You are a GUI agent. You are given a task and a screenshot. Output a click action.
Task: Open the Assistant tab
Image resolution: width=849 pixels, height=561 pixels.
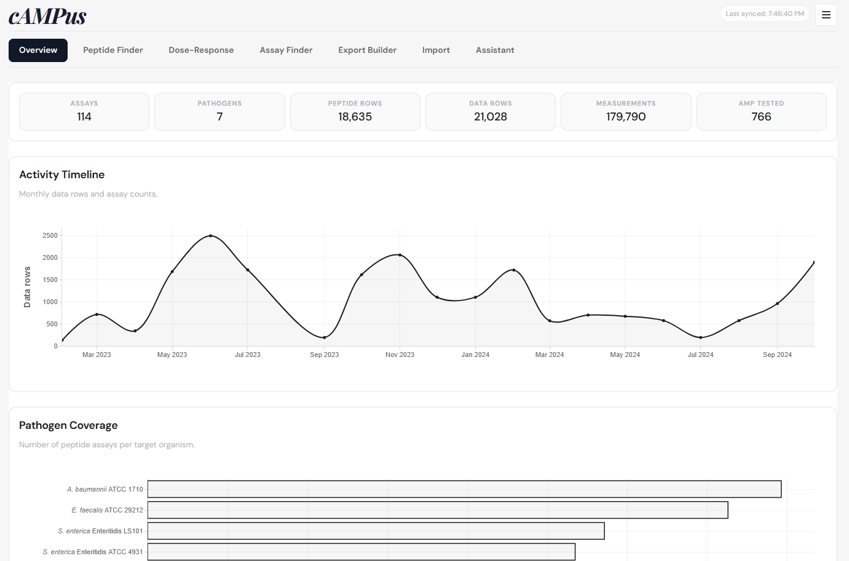495,50
